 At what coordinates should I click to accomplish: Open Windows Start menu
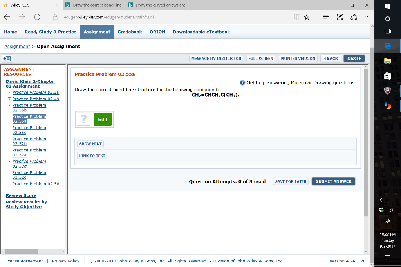click(x=387, y=6)
